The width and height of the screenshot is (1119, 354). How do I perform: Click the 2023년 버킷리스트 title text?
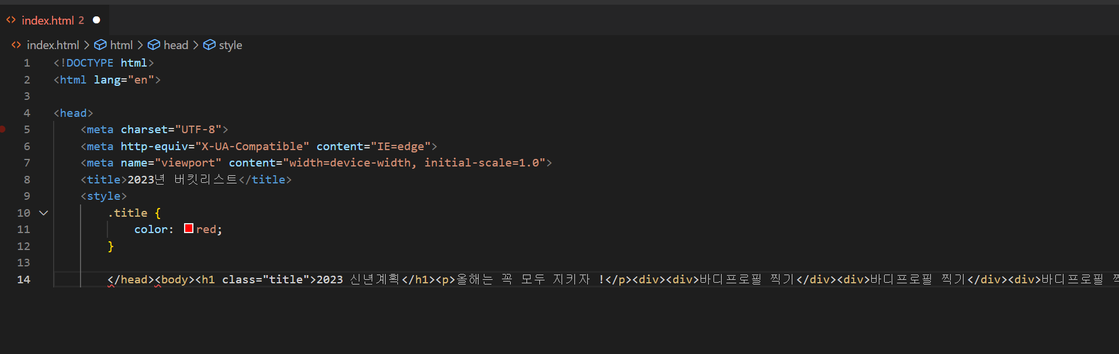click(x=182, y=179)
